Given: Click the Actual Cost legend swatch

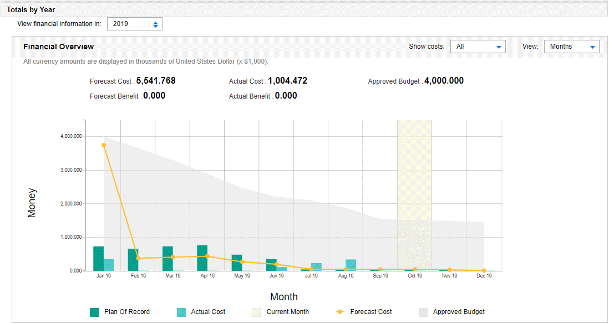Looking at the screenshot, I should (181, 312).
